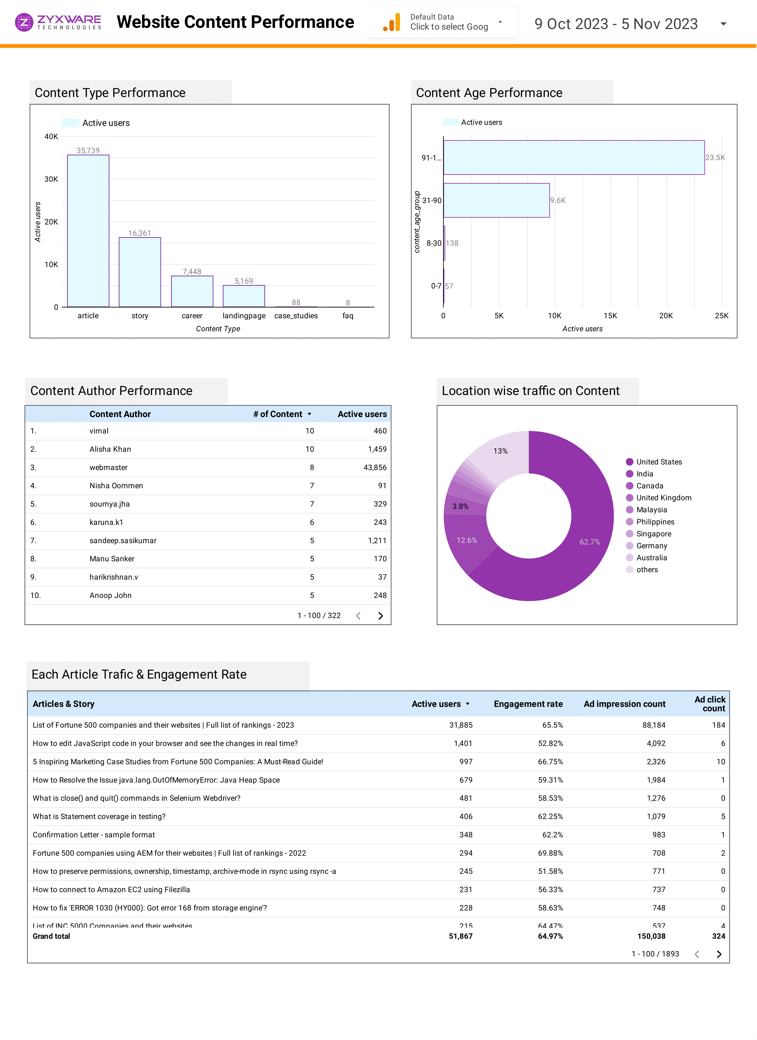Select the Engagement rate column header
Image resolution: width=757 pixels, height=1040 pixels.
click(x=528, y=704)
